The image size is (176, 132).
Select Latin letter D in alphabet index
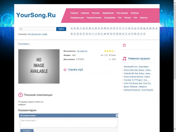(78, 34)
